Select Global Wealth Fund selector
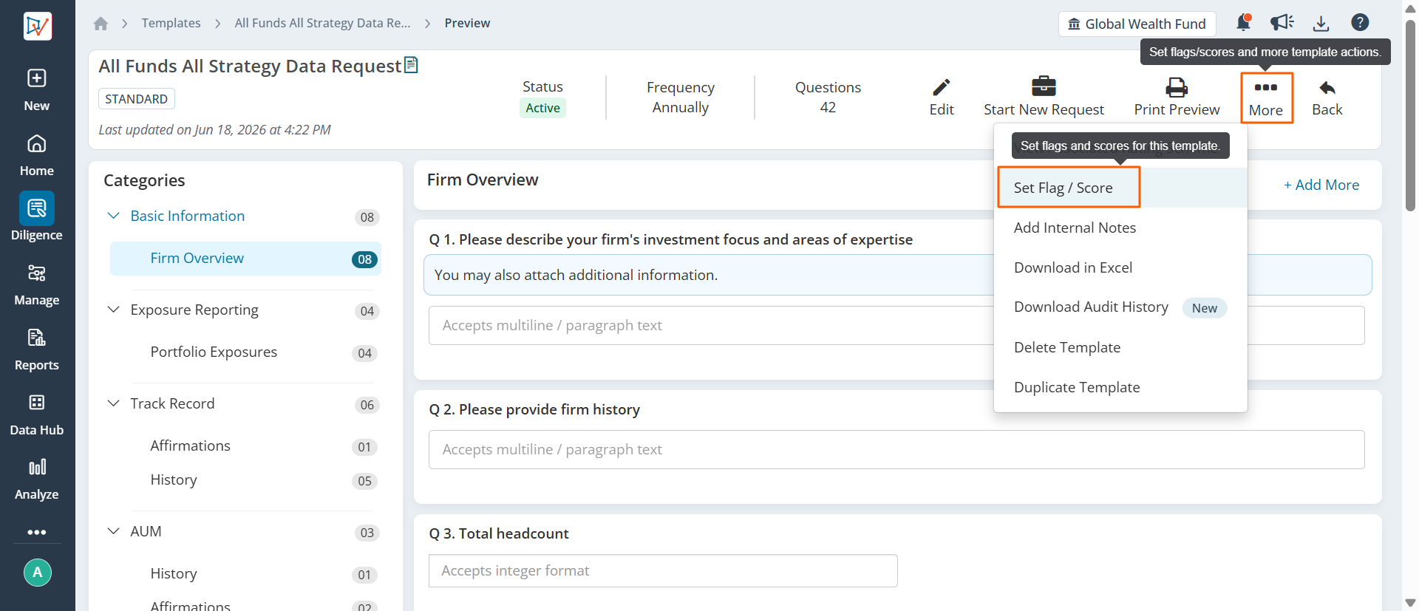The height and width of the screenshot is (611, 1419). point(1137,24)
